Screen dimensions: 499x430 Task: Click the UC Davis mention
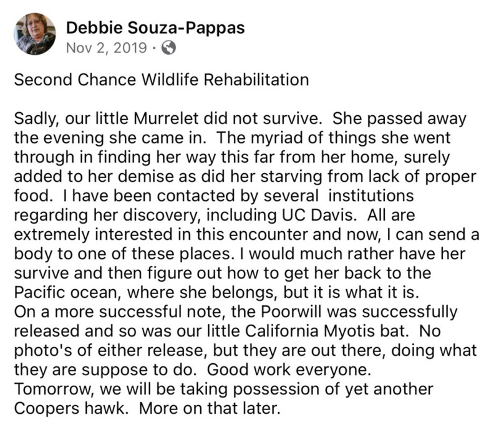(339, 214)
